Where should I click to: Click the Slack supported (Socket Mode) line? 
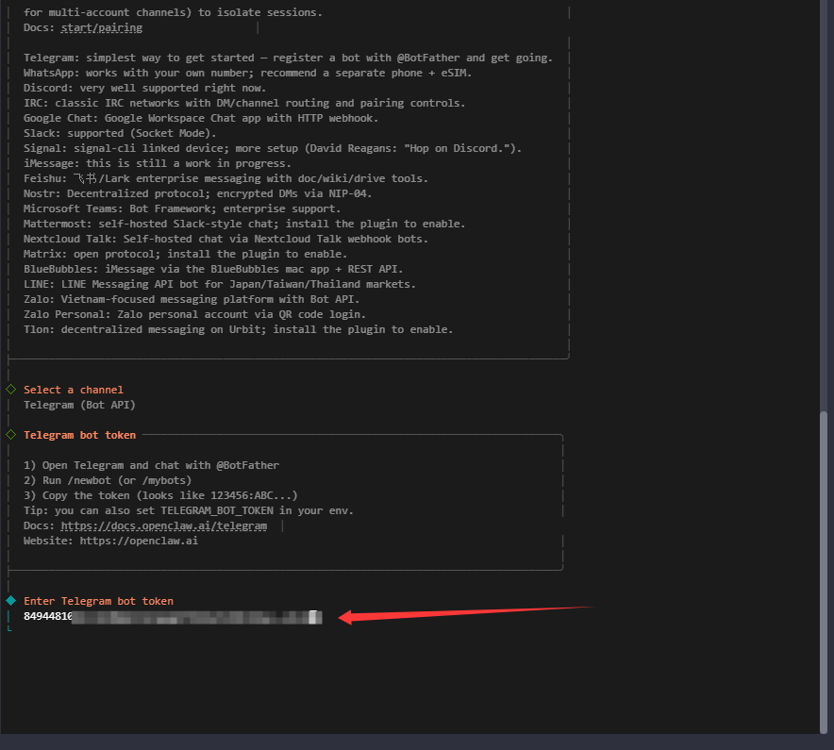point(120,133)
